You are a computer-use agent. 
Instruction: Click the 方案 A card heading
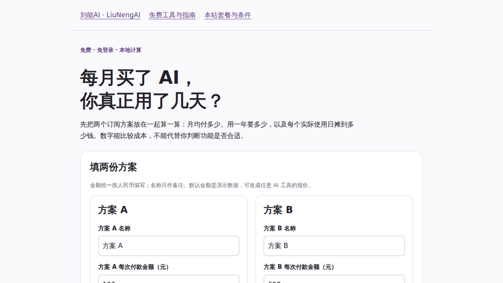click(113, 210)
